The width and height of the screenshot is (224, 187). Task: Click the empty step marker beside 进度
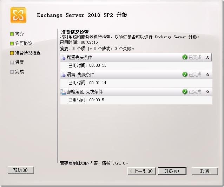tap(12, 63)
